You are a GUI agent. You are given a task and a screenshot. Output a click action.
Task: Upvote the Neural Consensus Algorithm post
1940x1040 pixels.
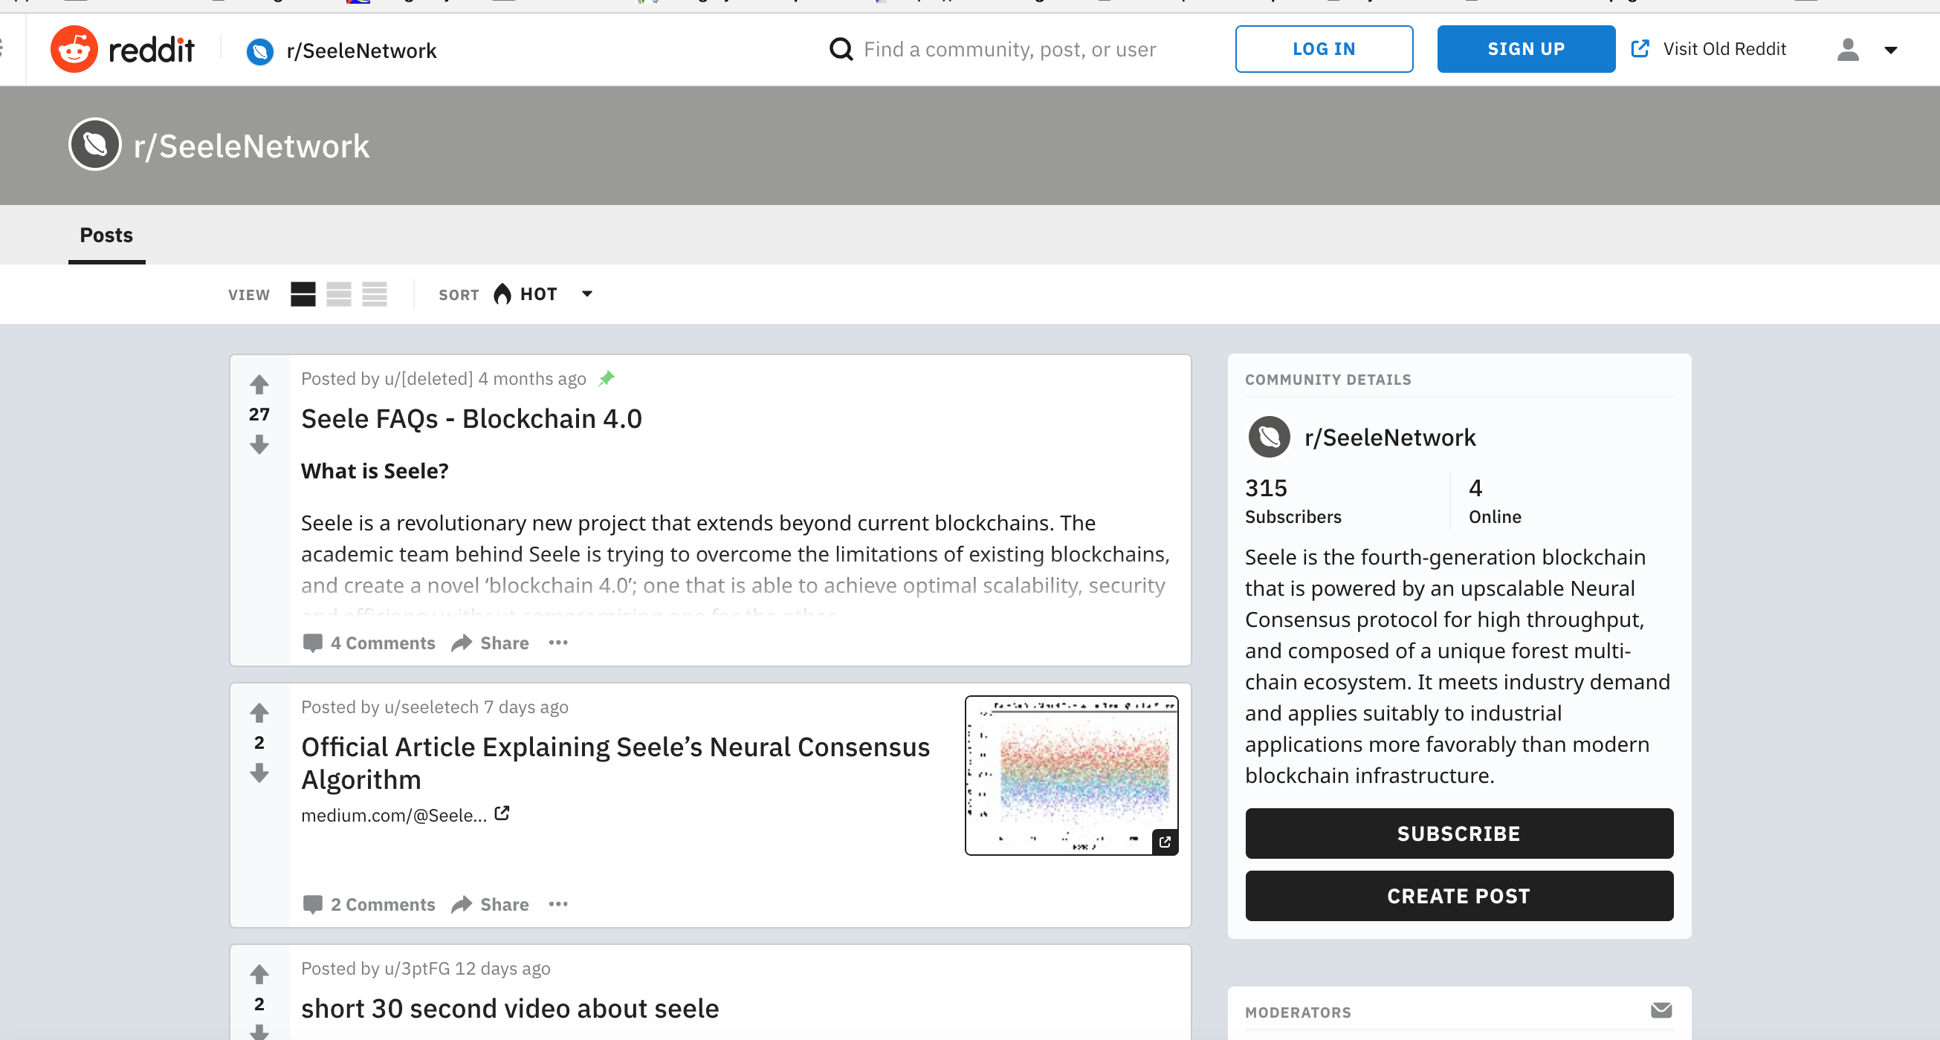pos(259,712)
